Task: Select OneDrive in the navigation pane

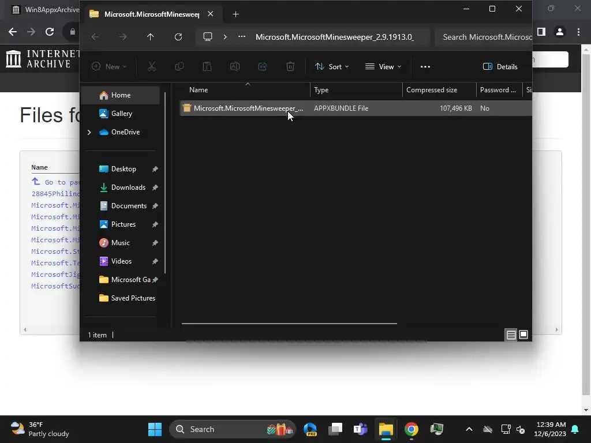Action: 125,132
